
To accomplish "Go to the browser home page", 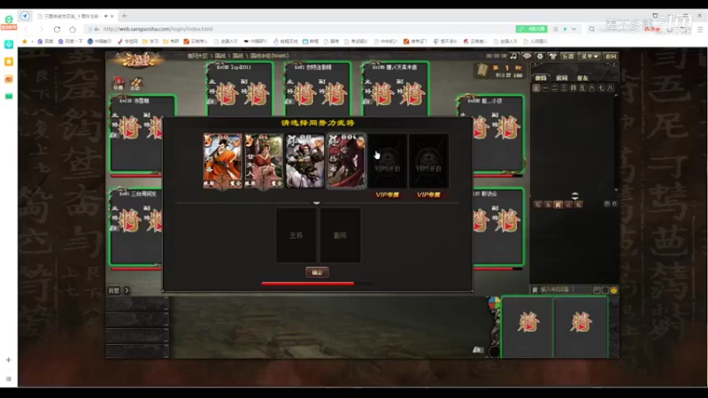I will (73, 29).
